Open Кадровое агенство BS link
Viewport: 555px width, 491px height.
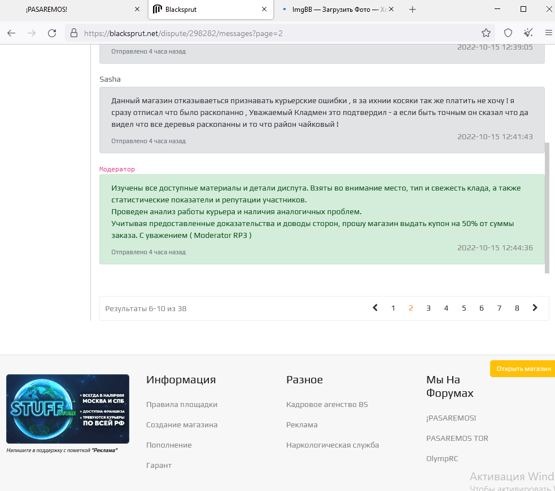pyautogui.click(x=327, y=404)
